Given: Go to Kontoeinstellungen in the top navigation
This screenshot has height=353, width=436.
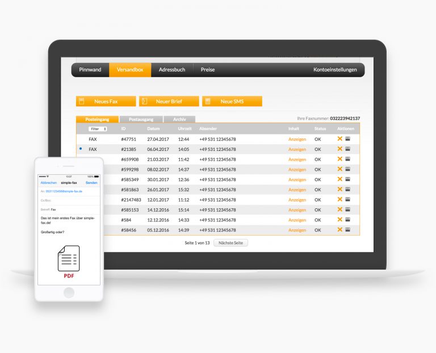Looking at the screenshot, I should [335, 70].
